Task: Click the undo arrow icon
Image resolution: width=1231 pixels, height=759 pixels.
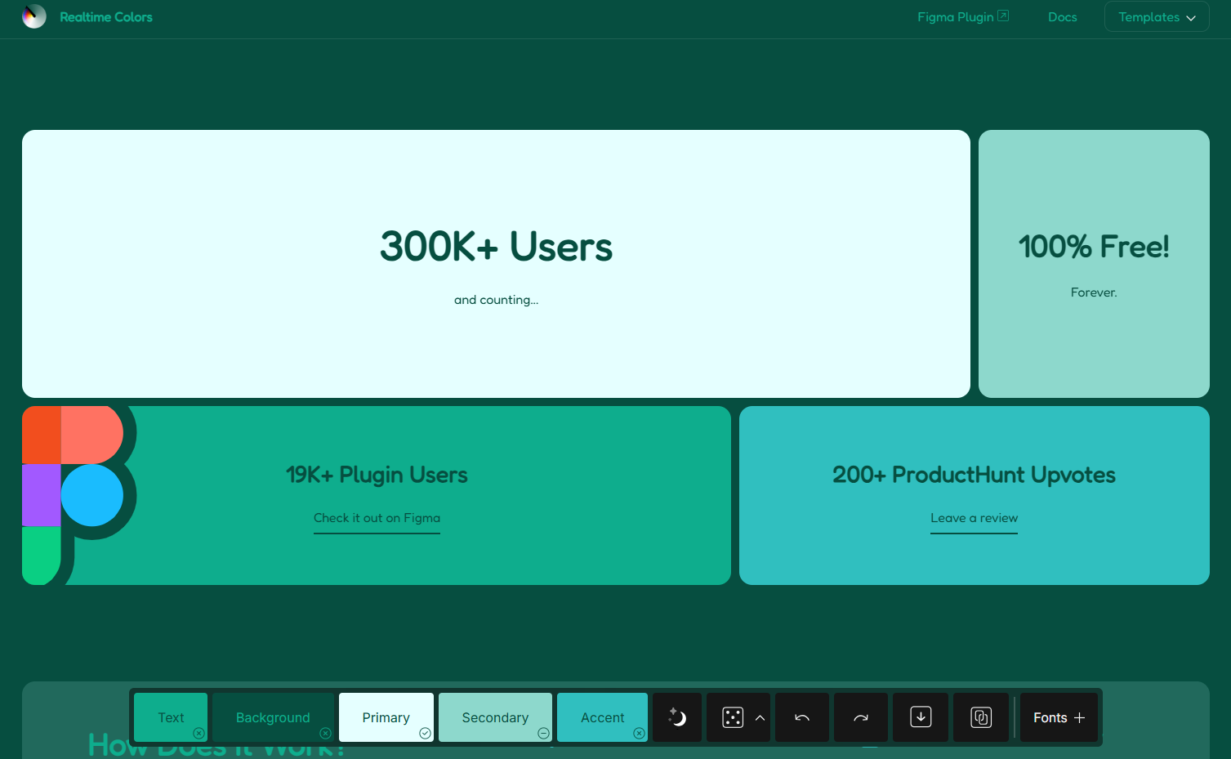Action: pyautogui.click(x=802, y=717)
